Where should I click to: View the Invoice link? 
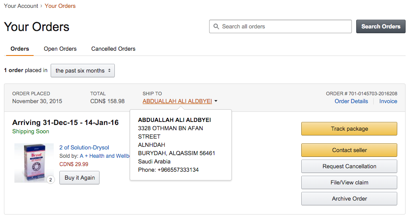pos(388,101)
